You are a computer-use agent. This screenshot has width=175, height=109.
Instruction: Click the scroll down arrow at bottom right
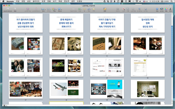point(172,104)
